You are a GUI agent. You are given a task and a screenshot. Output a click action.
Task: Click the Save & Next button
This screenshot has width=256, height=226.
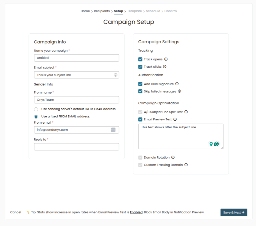tap(234, 213)
